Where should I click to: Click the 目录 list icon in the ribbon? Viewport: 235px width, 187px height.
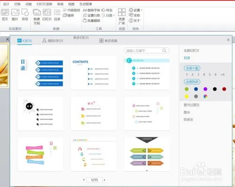click(57, 15)
